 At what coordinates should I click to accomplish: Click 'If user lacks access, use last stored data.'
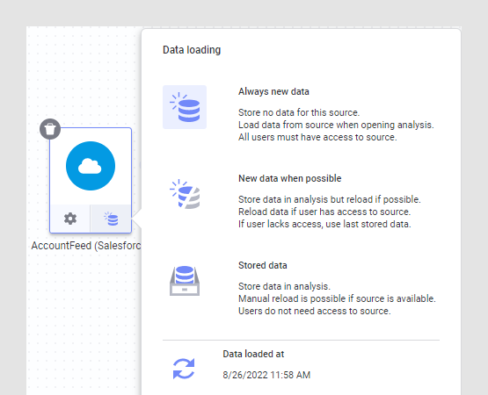pos(324,224)
